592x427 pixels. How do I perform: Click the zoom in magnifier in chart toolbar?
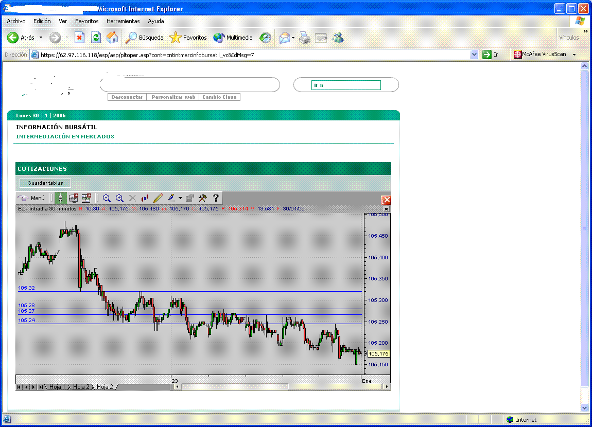tap(119, 198)
